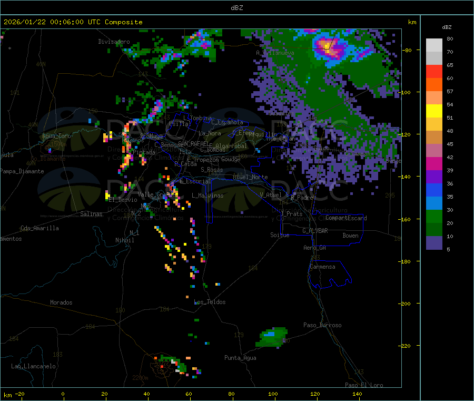Screen dimensions: 474x401
Task: Select the S_Rosas label
Action: pos(212,170)
